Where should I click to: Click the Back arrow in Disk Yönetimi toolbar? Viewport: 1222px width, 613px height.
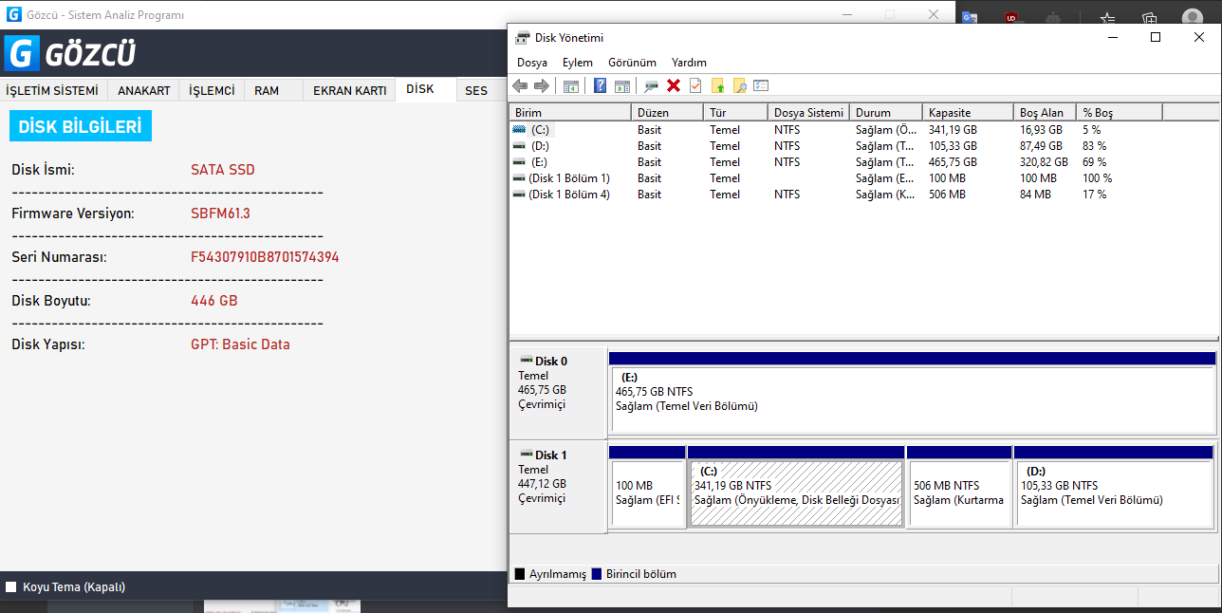520,86
